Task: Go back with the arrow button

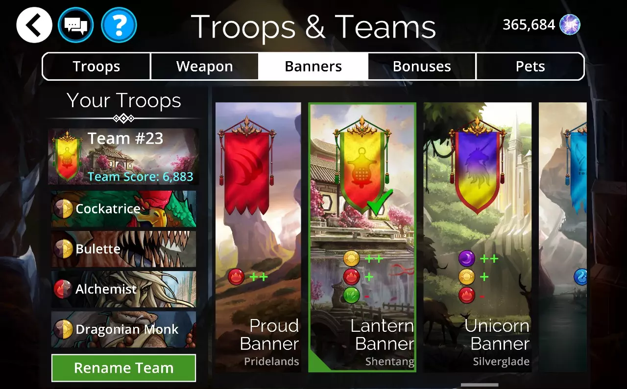Action: 34,24
